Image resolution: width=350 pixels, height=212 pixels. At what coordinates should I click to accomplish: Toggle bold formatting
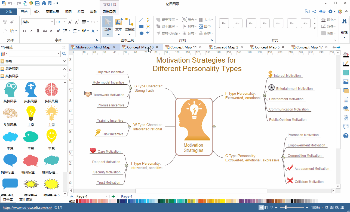[x=24, y=31]
